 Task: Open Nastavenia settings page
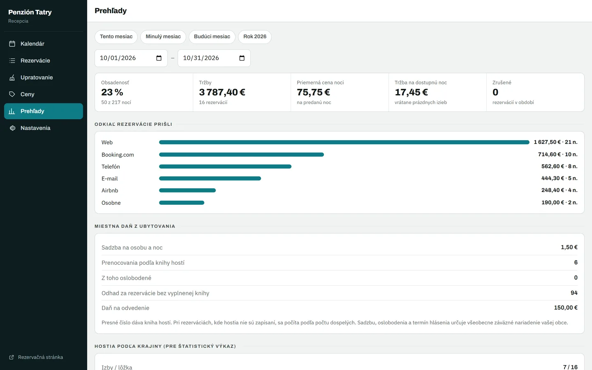pyautogui.click(x=44, y=128)
